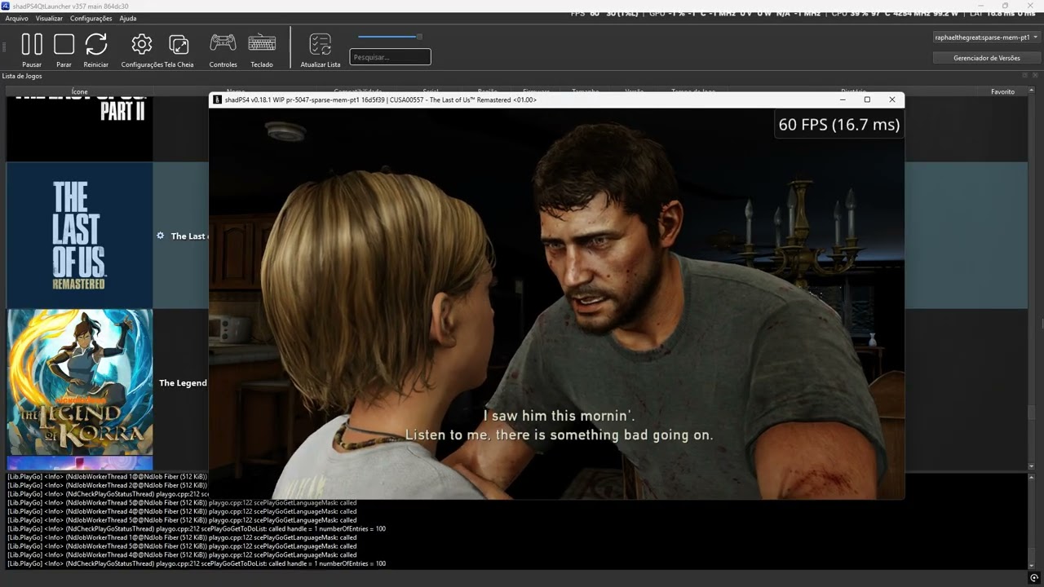Image resolution: width=1044 pixels, height=587 pixels.
Task: Select The Last of Us Remastered cover
Action: tap(80, 235)
